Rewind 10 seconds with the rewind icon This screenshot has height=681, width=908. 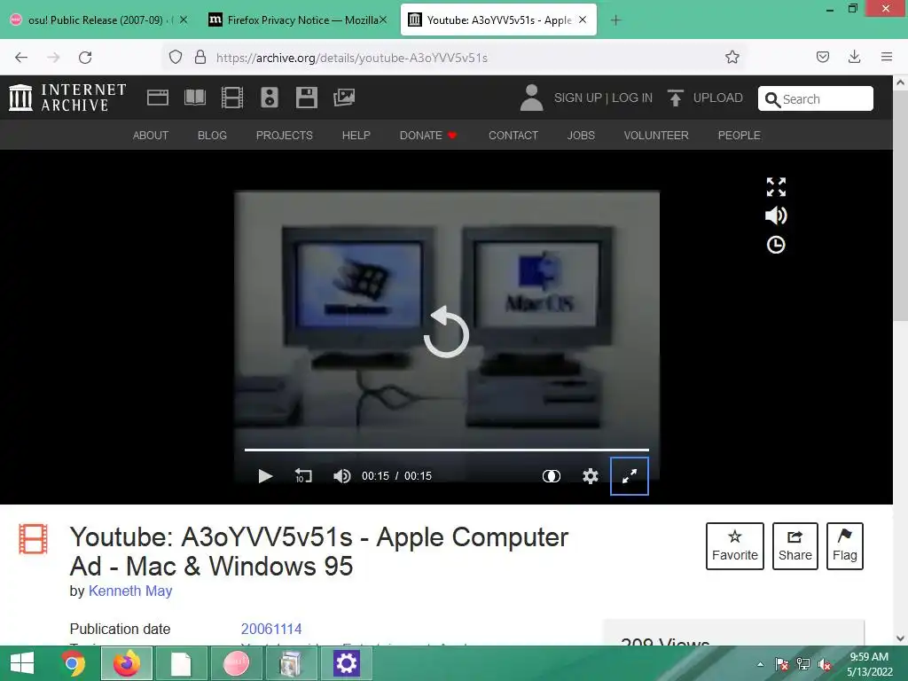pyautogui.click(x=303, y=475)
